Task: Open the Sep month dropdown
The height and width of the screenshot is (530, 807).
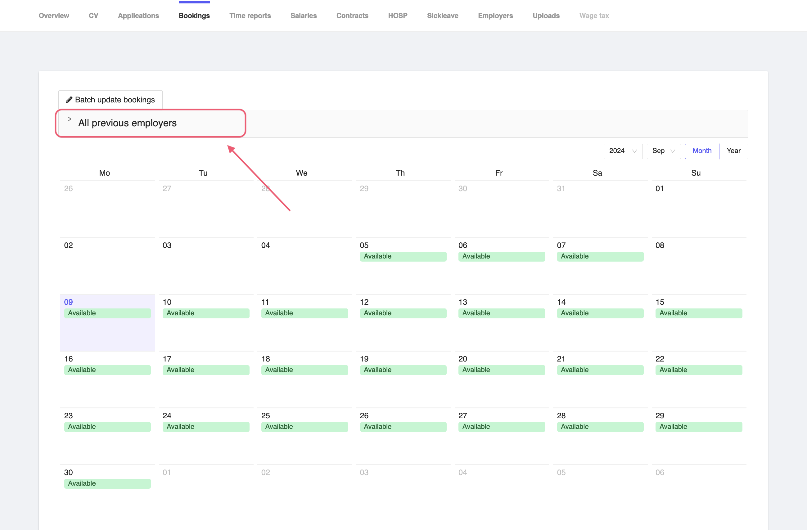Action: click(x=663, y=151)
